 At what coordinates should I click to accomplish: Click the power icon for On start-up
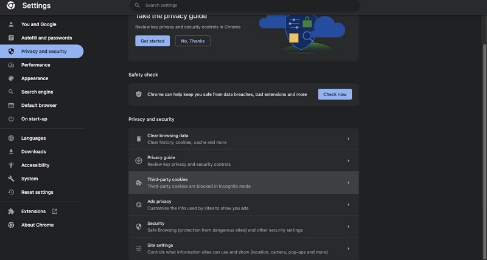11,119
